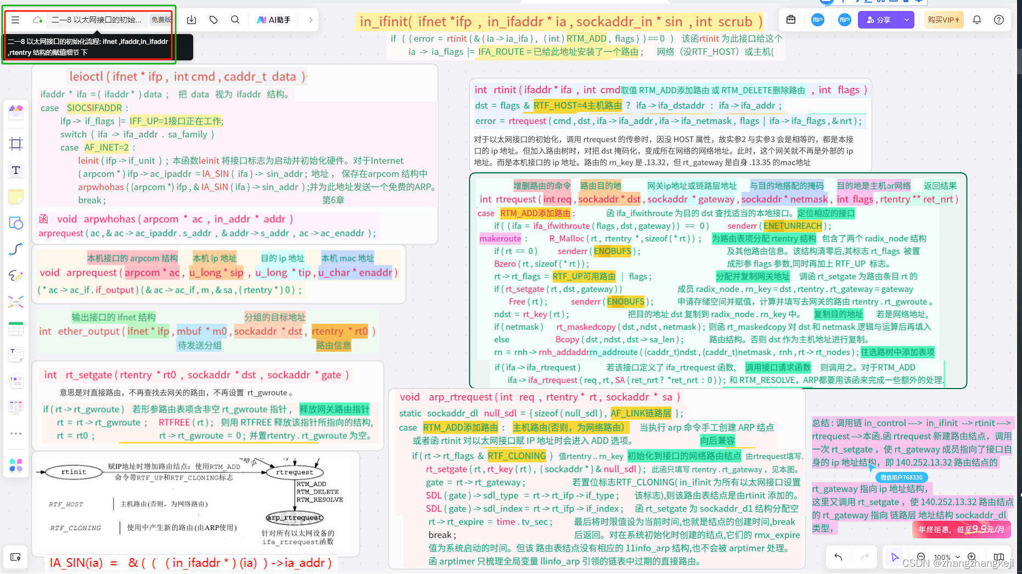Click the first 用户 avatar
The height and width of the screenshot is (574, 1022).
point(818,20)
